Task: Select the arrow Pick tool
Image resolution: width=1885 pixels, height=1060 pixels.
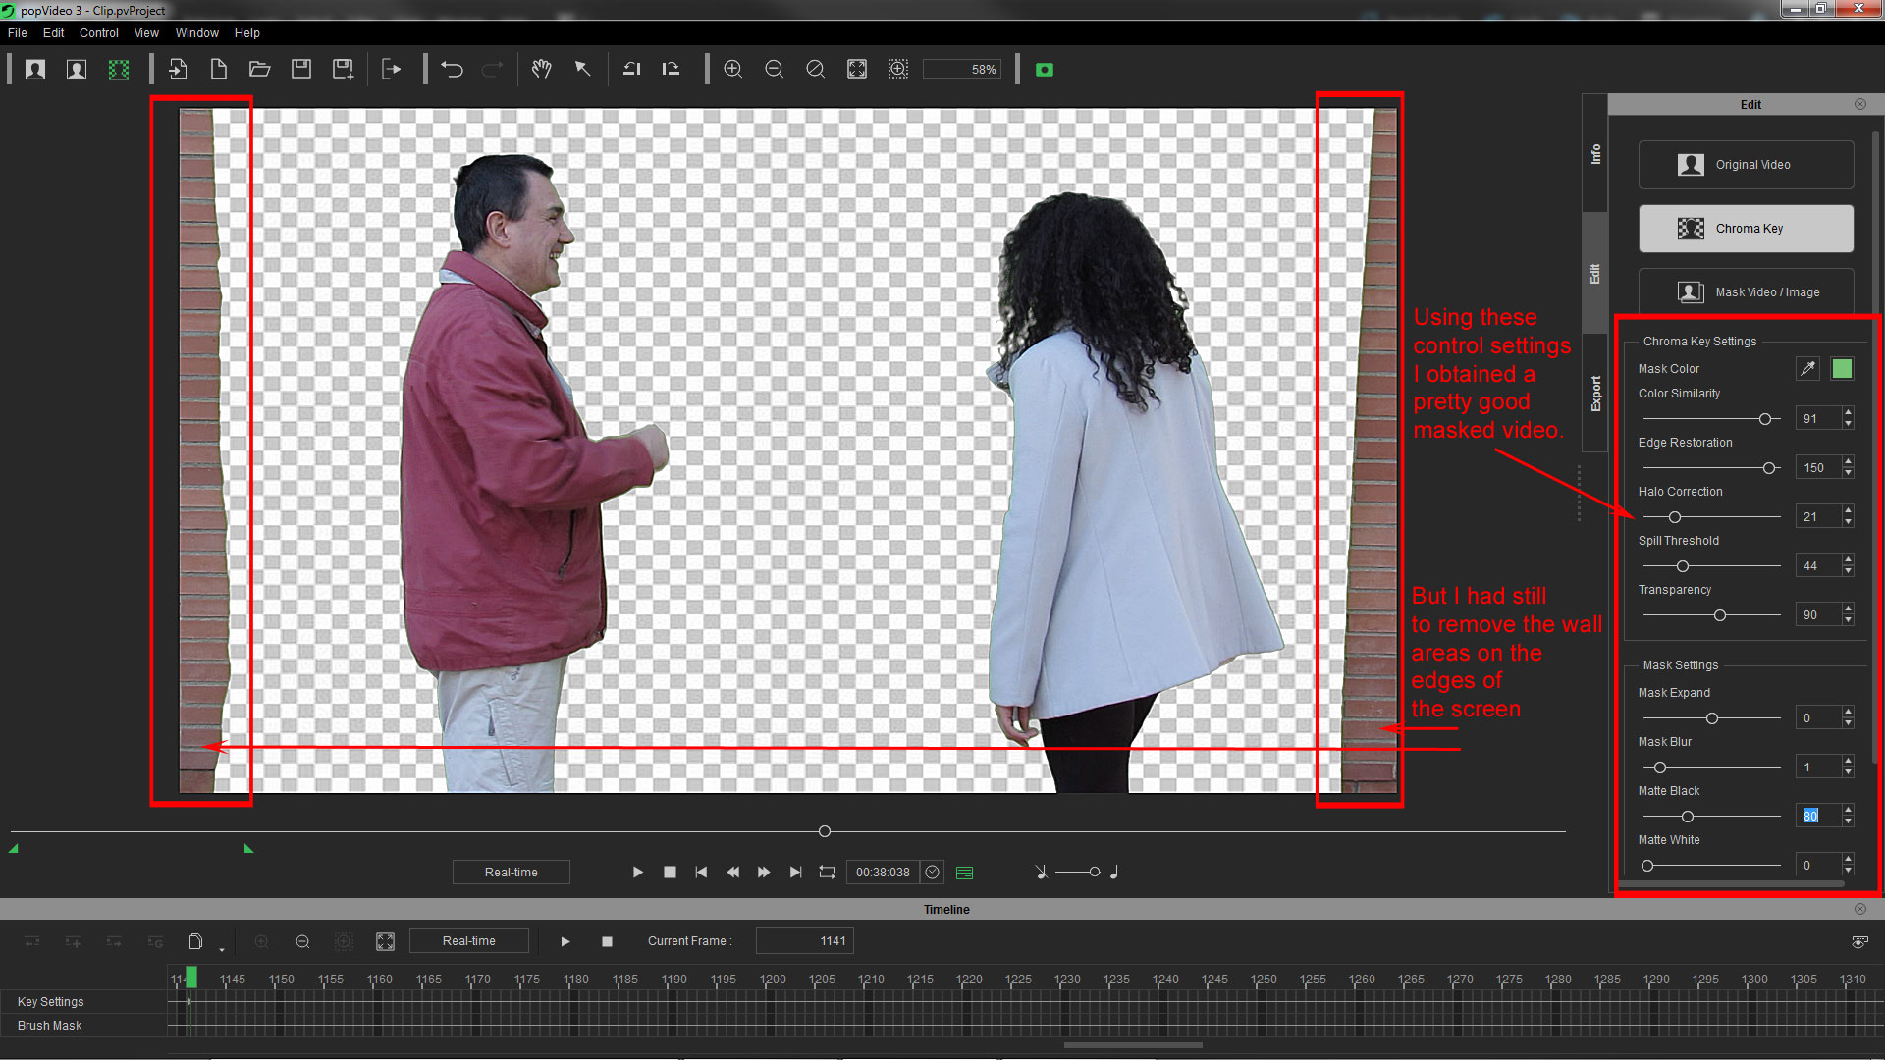Action: (582, 70)
